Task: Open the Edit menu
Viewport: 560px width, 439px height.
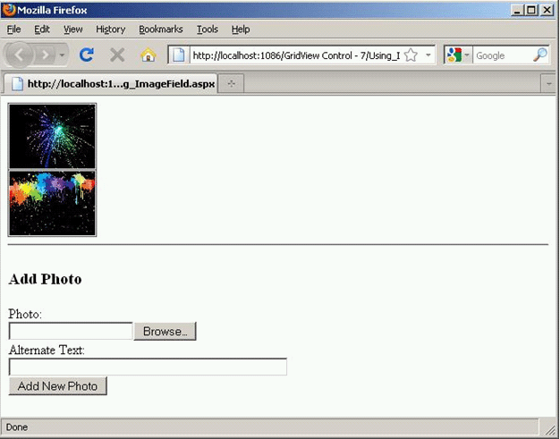Action: pyautogui.click(x=42, y=30)
